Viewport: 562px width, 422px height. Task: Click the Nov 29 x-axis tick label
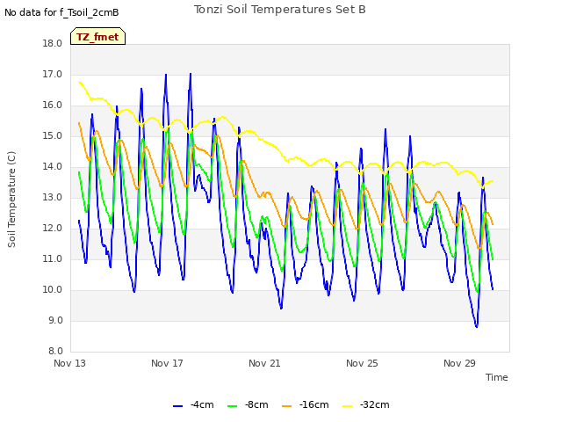click(x=459, y=363)
